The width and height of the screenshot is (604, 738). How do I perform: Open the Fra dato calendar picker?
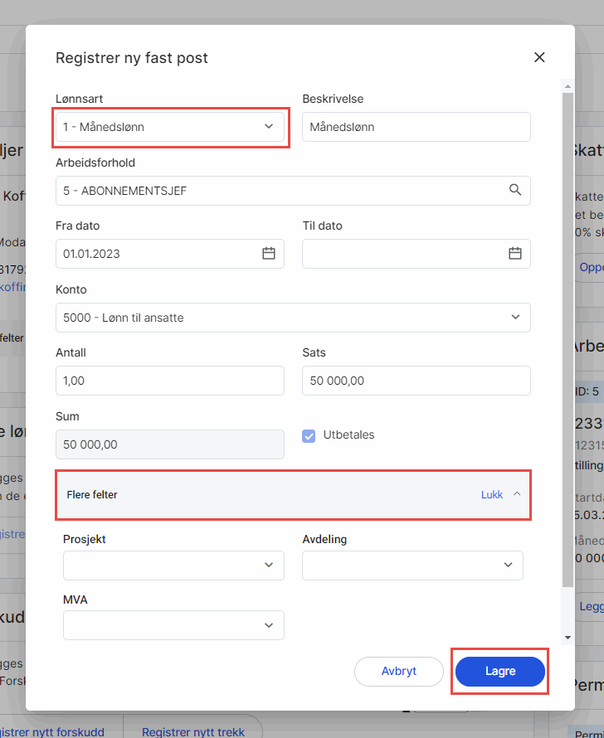tap(269, 254)
